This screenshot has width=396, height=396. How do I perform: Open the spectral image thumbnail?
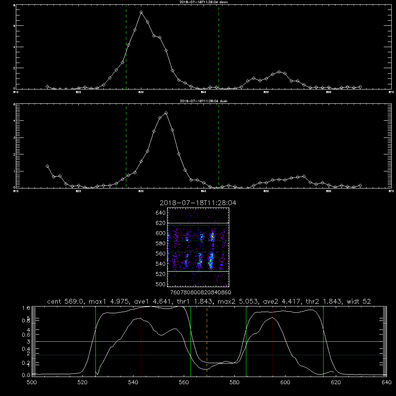(198, 247)
